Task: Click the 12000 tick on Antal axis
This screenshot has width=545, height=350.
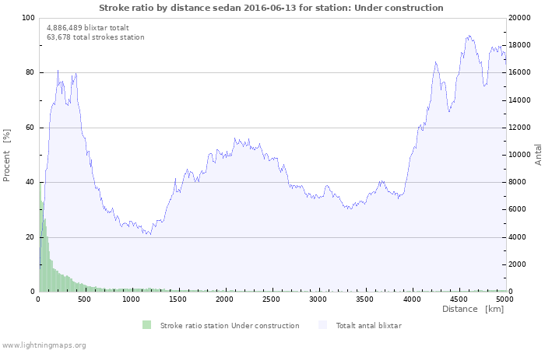Action: point(520,128)
